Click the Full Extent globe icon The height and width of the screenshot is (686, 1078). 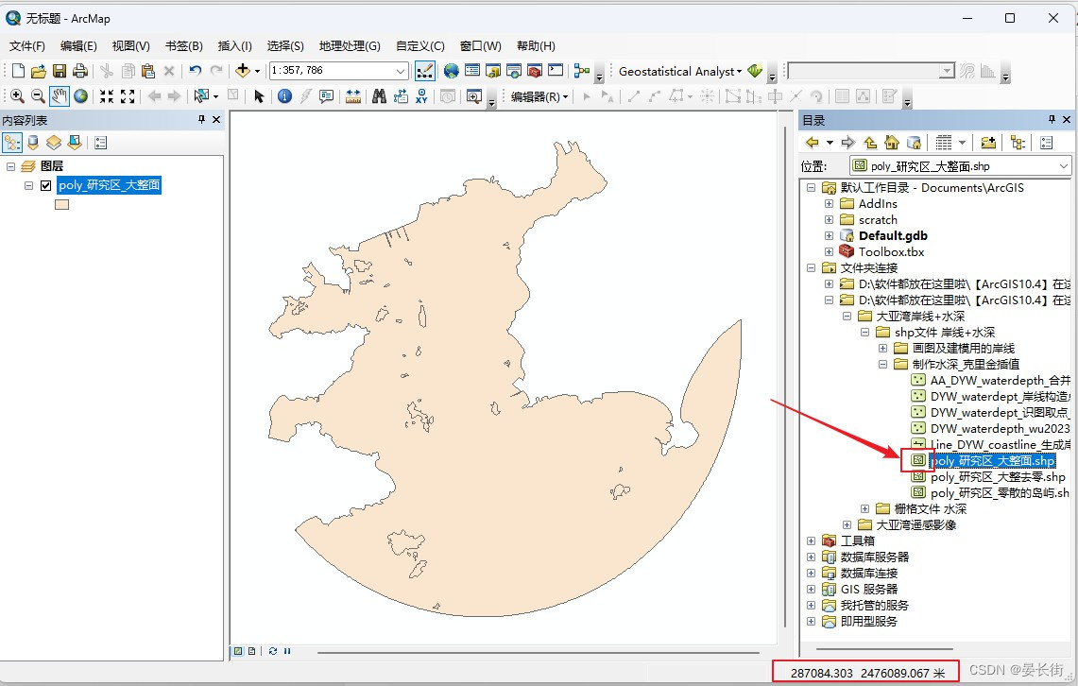pos(80,96)
